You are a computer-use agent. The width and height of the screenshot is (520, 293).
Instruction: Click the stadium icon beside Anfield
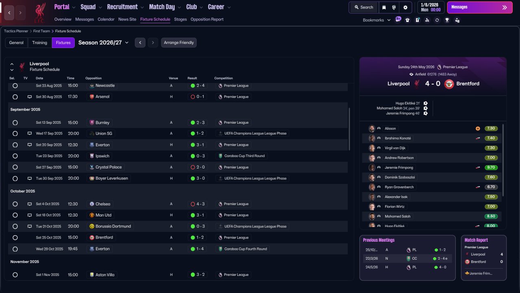coord(412,74)
